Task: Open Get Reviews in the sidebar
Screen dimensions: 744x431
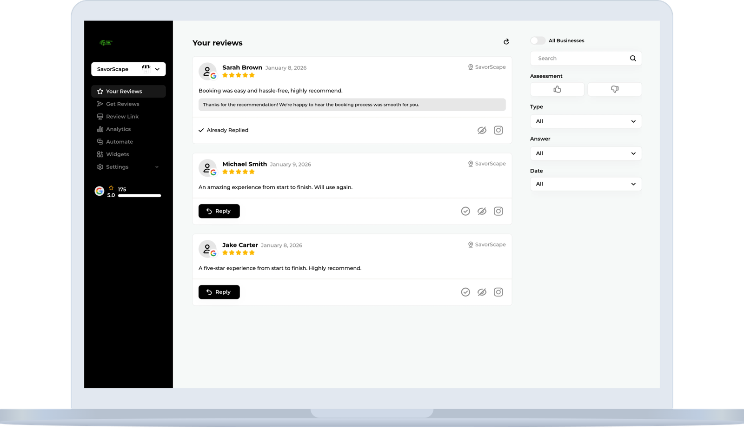Action: click(122, 104)
